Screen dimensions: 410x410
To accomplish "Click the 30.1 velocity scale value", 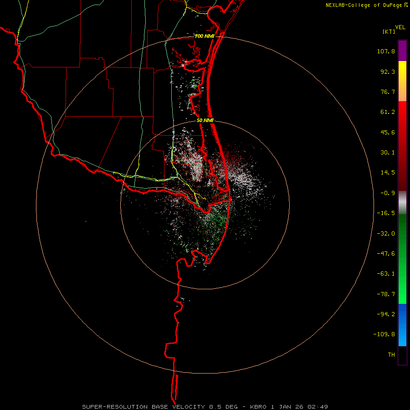I will pos(388,153).
